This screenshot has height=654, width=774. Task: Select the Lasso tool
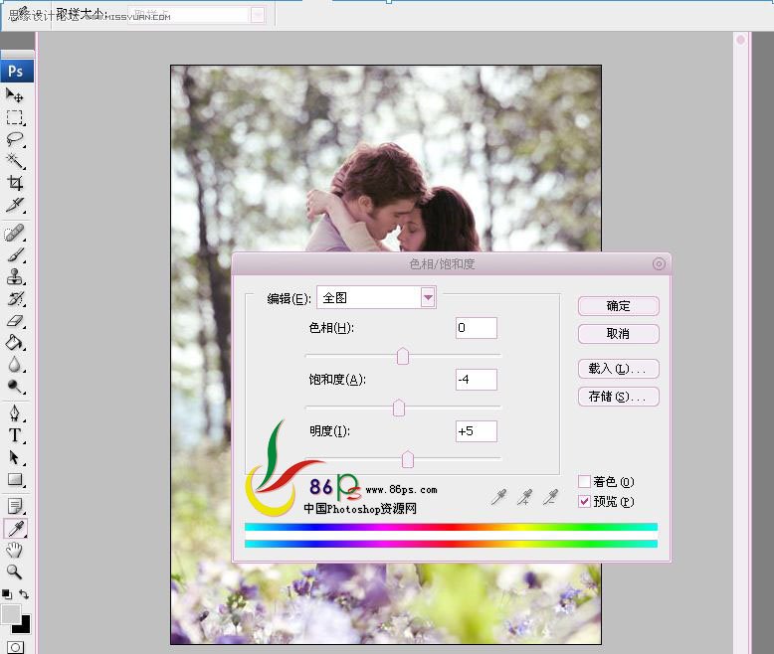14,139
